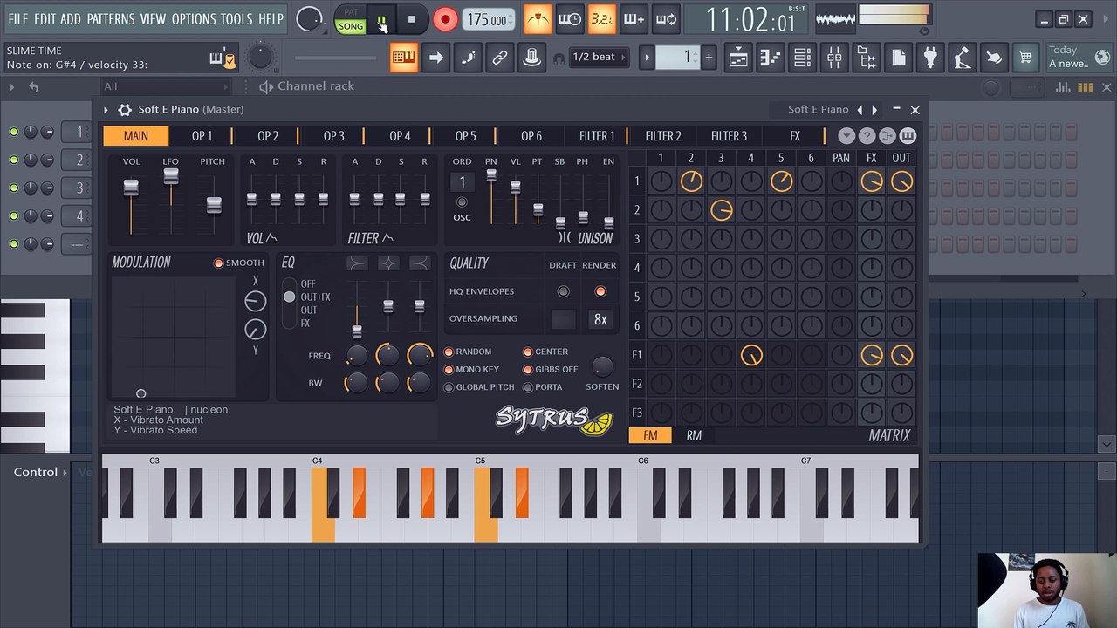Enable typing keyboard to piano icon

403,58
